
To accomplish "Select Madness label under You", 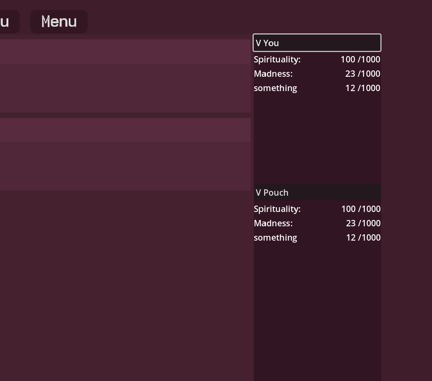I will coord(273,74).
